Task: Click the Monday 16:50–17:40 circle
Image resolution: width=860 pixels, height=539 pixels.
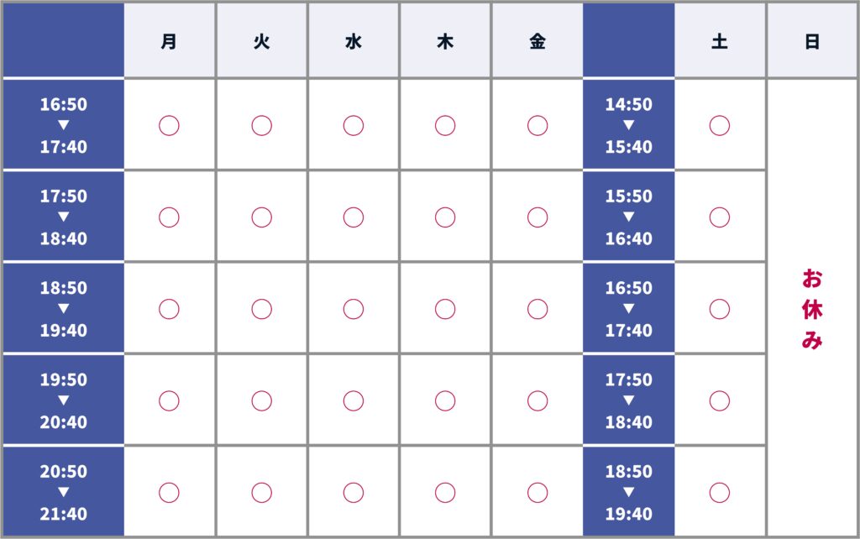Action: [169, 126]
